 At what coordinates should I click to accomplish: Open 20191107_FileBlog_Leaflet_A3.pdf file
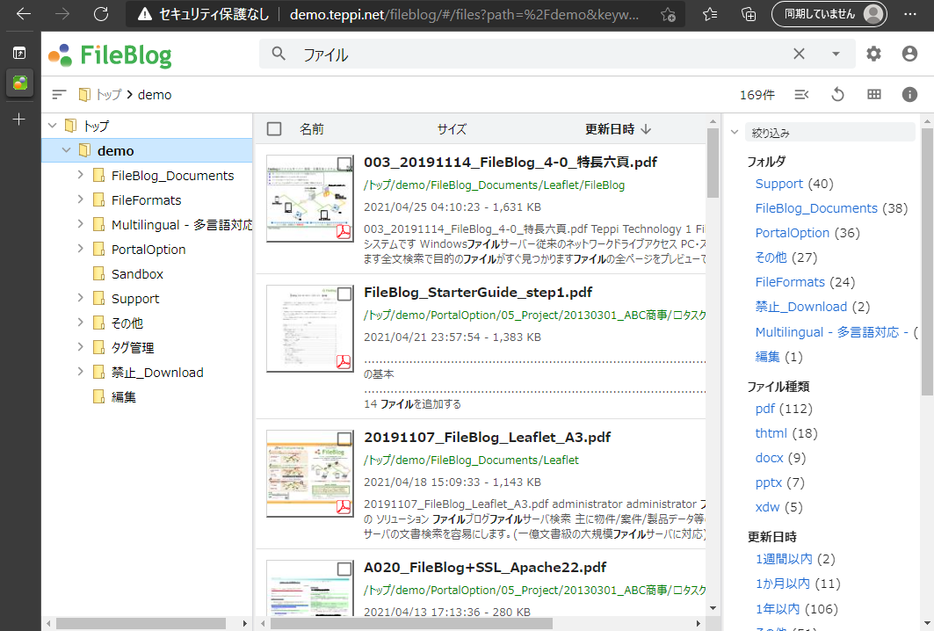[x=488, y=438]
